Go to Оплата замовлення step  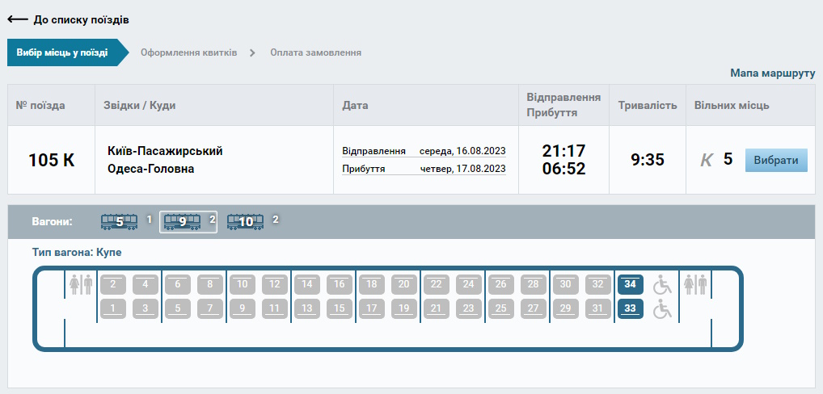[x=315, y=52]
